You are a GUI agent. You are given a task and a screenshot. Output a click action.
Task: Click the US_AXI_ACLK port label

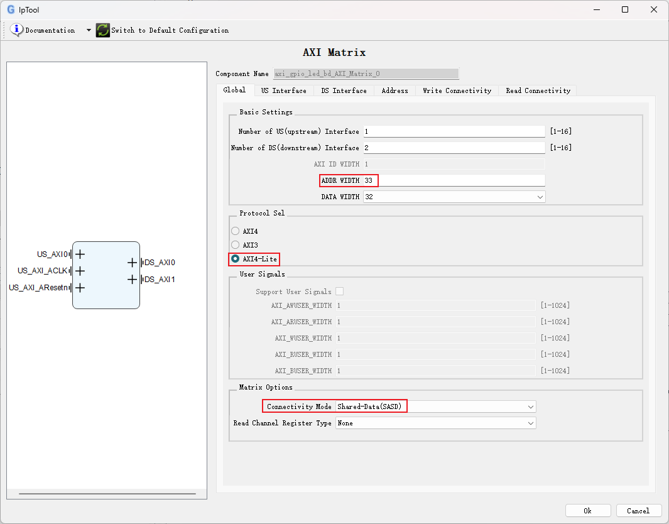(x=43, y=271)
